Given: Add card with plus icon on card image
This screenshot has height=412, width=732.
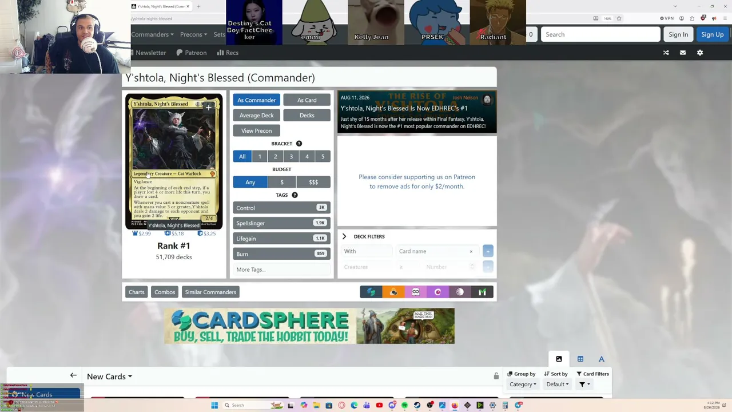Looking at the screenshot, I should 209,107.
